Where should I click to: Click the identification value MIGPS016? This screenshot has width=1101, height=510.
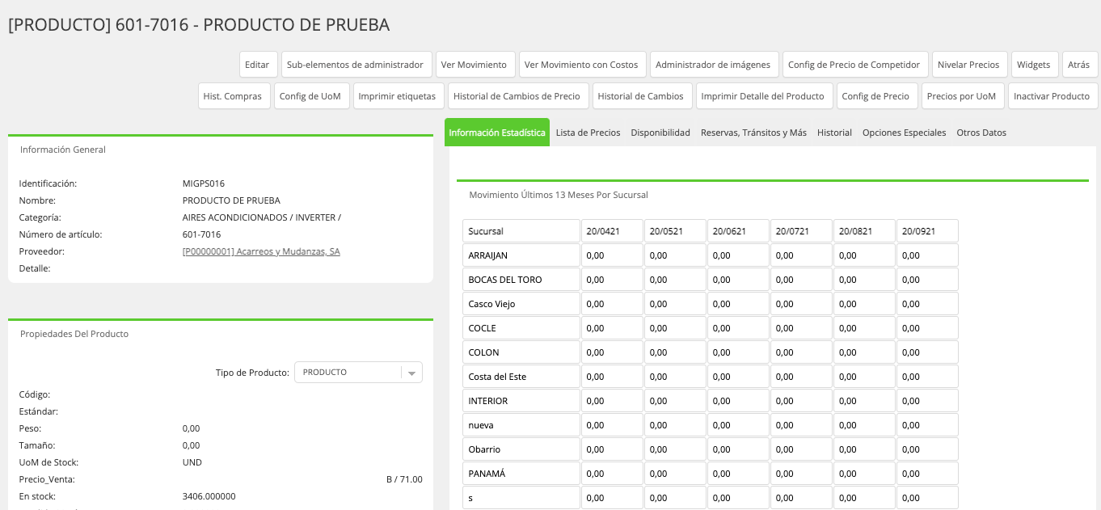click(x=204, y=183)
